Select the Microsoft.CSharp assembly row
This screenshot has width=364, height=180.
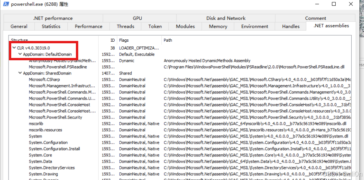pyautogui.click(x=180, y=80)
